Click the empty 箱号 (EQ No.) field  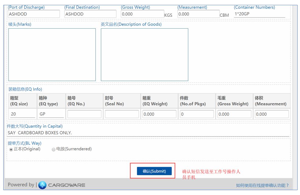(84, 114)
